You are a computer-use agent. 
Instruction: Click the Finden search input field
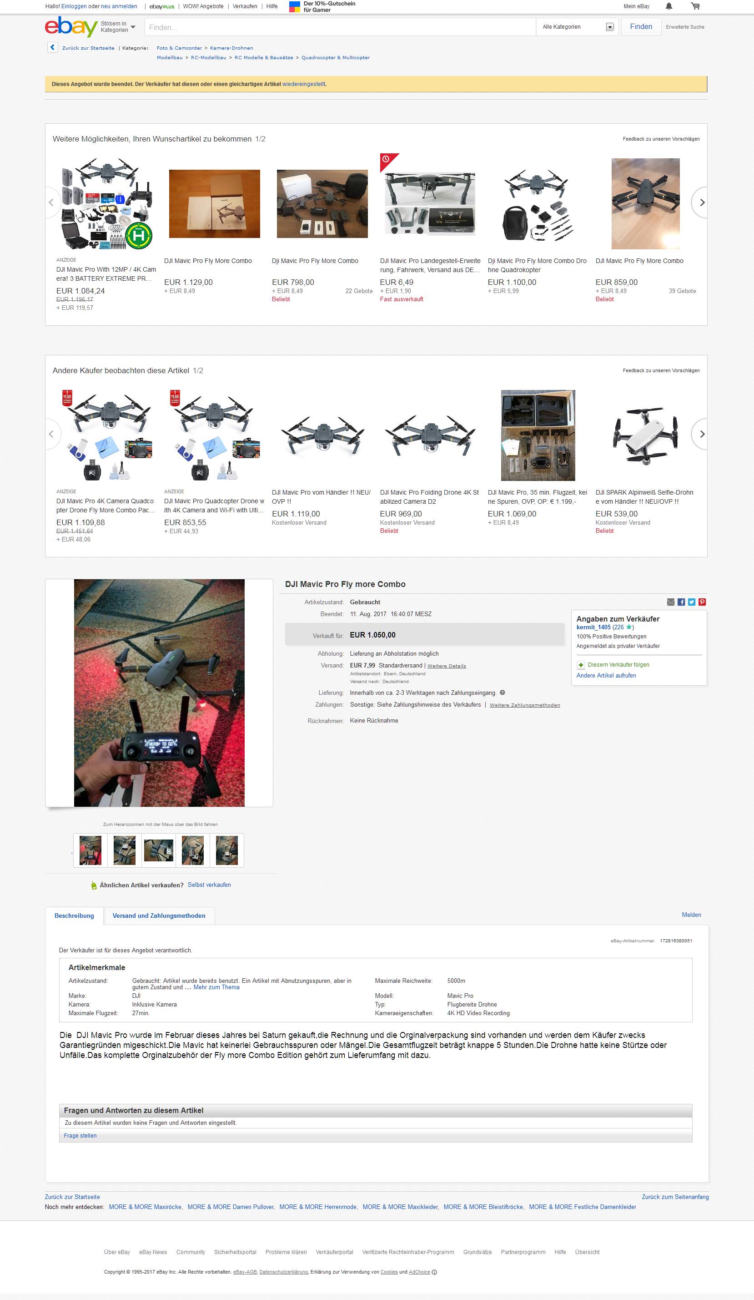[x=340, y=27]
